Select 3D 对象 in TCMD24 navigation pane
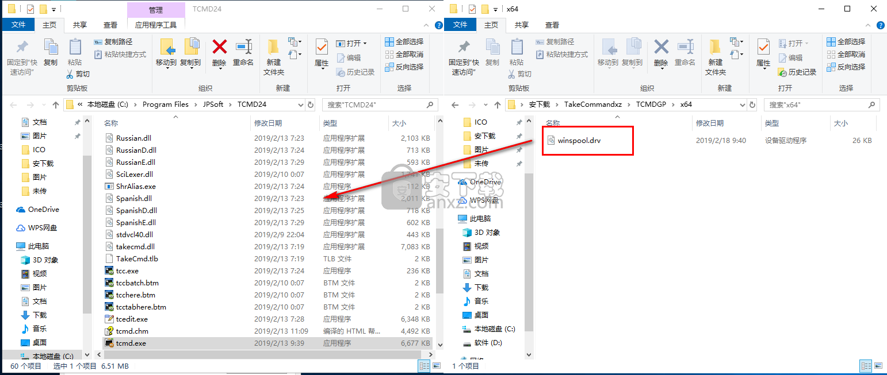This screenshot has height=375, width=887. click(x=40, y=260)
